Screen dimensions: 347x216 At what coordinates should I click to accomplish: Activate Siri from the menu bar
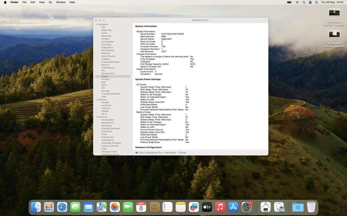click(317, 2)
